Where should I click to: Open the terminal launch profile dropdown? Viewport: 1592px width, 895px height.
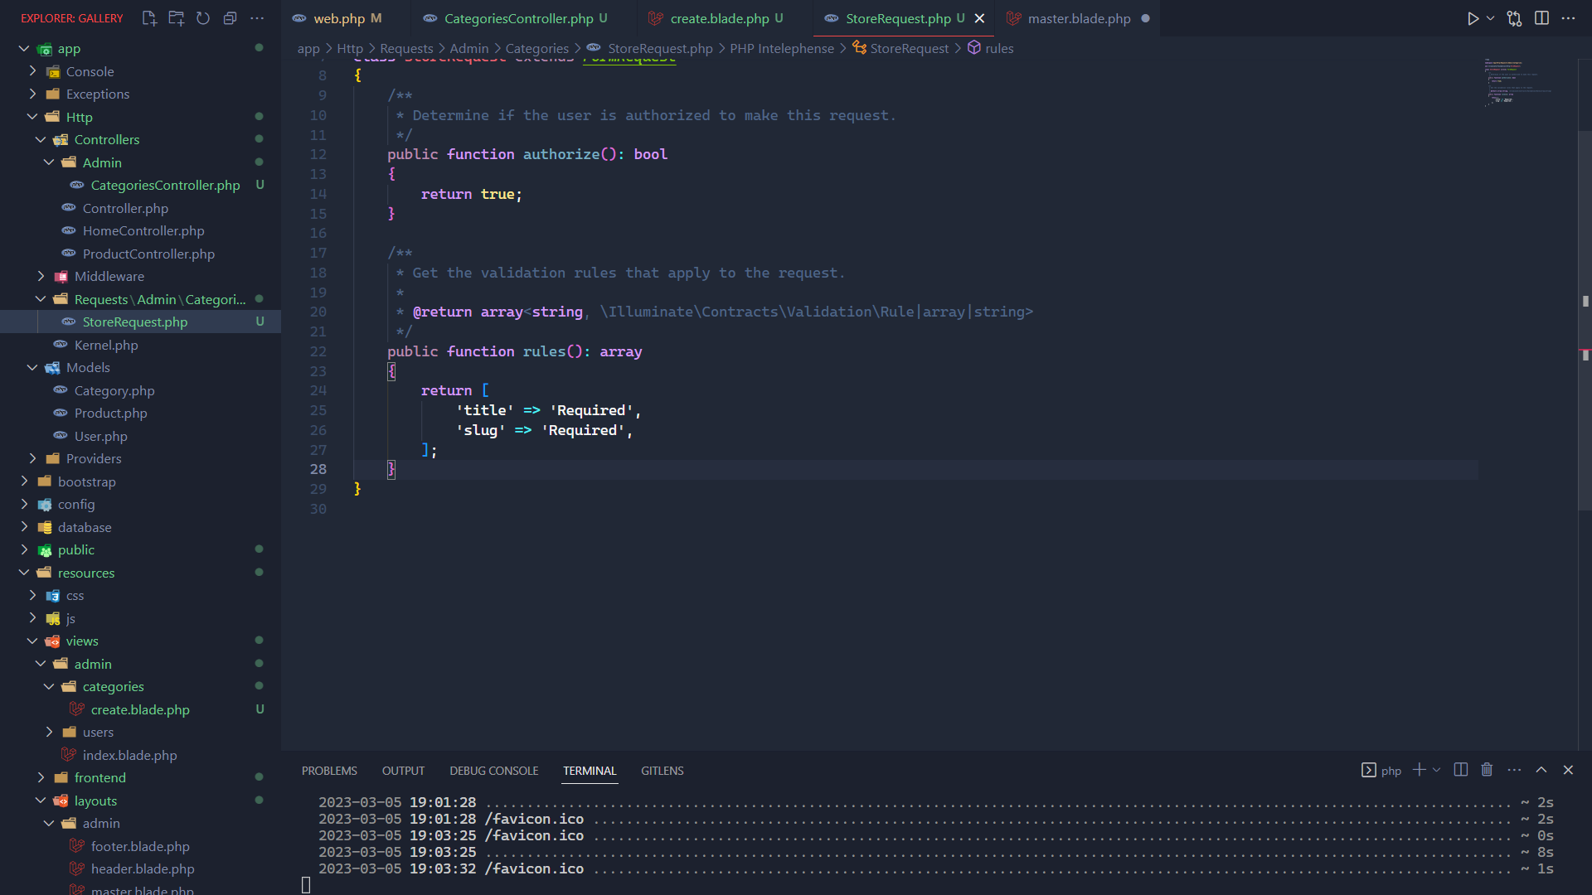1437,770
